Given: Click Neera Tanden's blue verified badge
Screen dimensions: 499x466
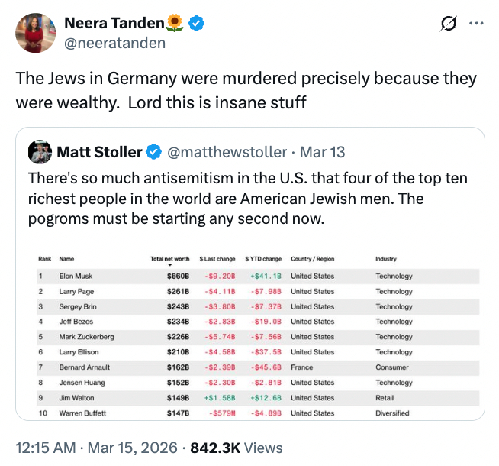Looking at the screenshot, I should [197, 24].
